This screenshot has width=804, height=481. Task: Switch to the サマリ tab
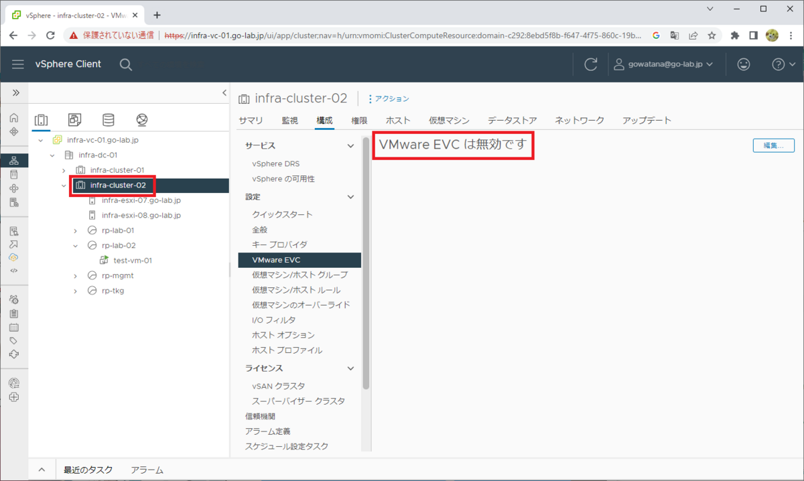click(251, 121)
